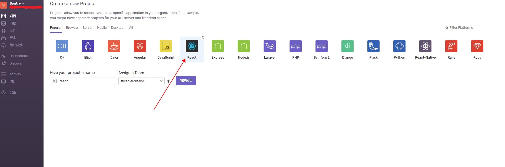Choose the Node.js platform icon
Viewport: 505px width, 167px height.
click(x=244, y=46)
